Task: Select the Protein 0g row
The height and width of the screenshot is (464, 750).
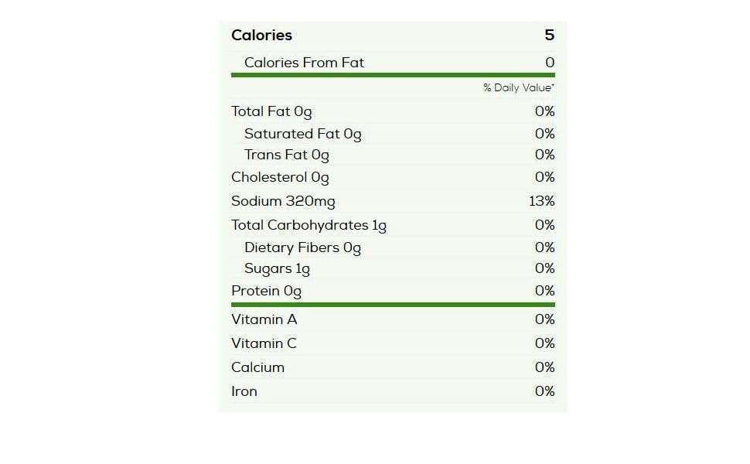Action: click(x=394, y=291)
